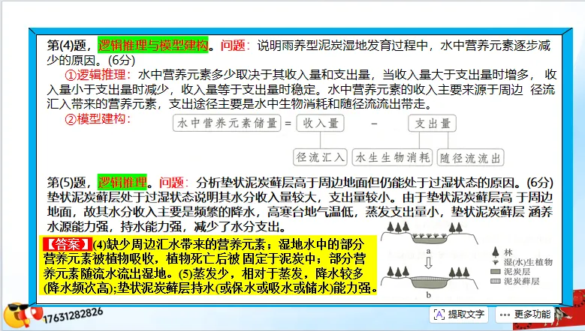
Task: Click the downward arrow between diagrams a and b
Action: [x=429, y=262]
